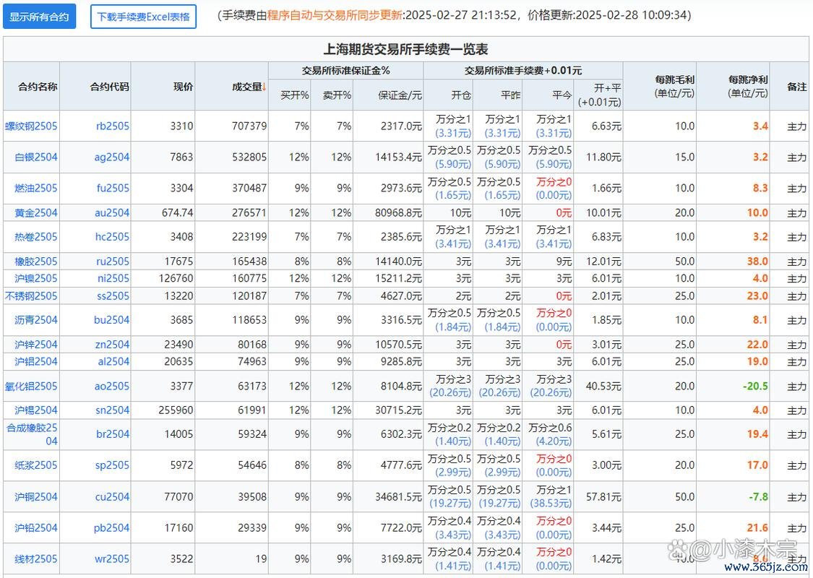Image resolution: width=813 pixels, height=578 pixels.
Task: Open the 不锈钢2505 contract link
Action: [x=31, y=296]
